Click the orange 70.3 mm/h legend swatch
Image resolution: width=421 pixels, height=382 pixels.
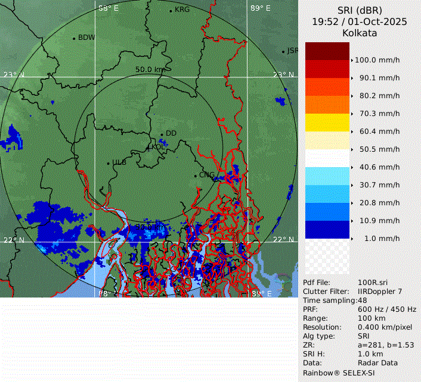[327, 105]
